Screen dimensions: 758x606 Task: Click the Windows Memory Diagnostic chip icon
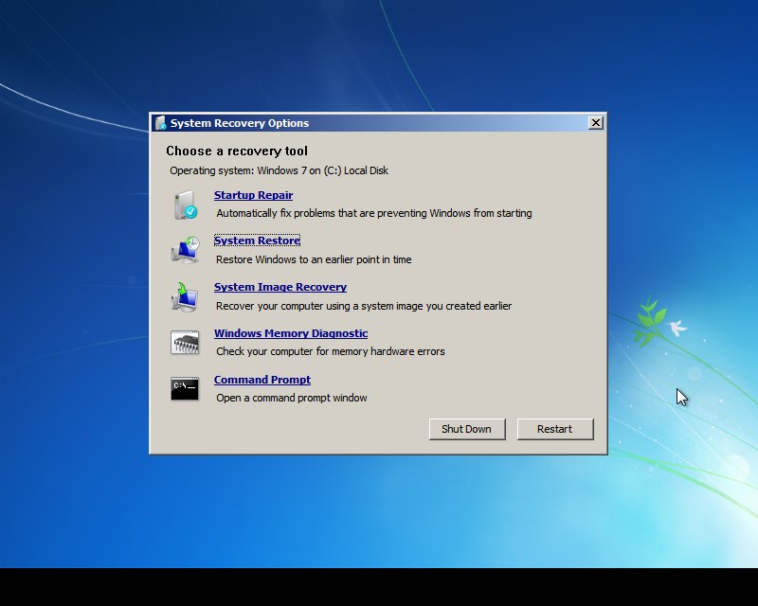tap(185, 343)
